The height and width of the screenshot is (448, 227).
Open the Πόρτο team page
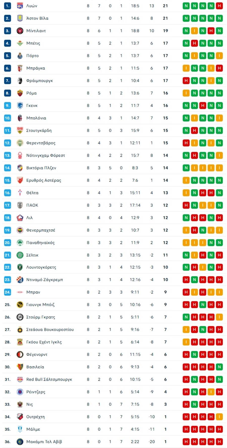pos(32,56)
